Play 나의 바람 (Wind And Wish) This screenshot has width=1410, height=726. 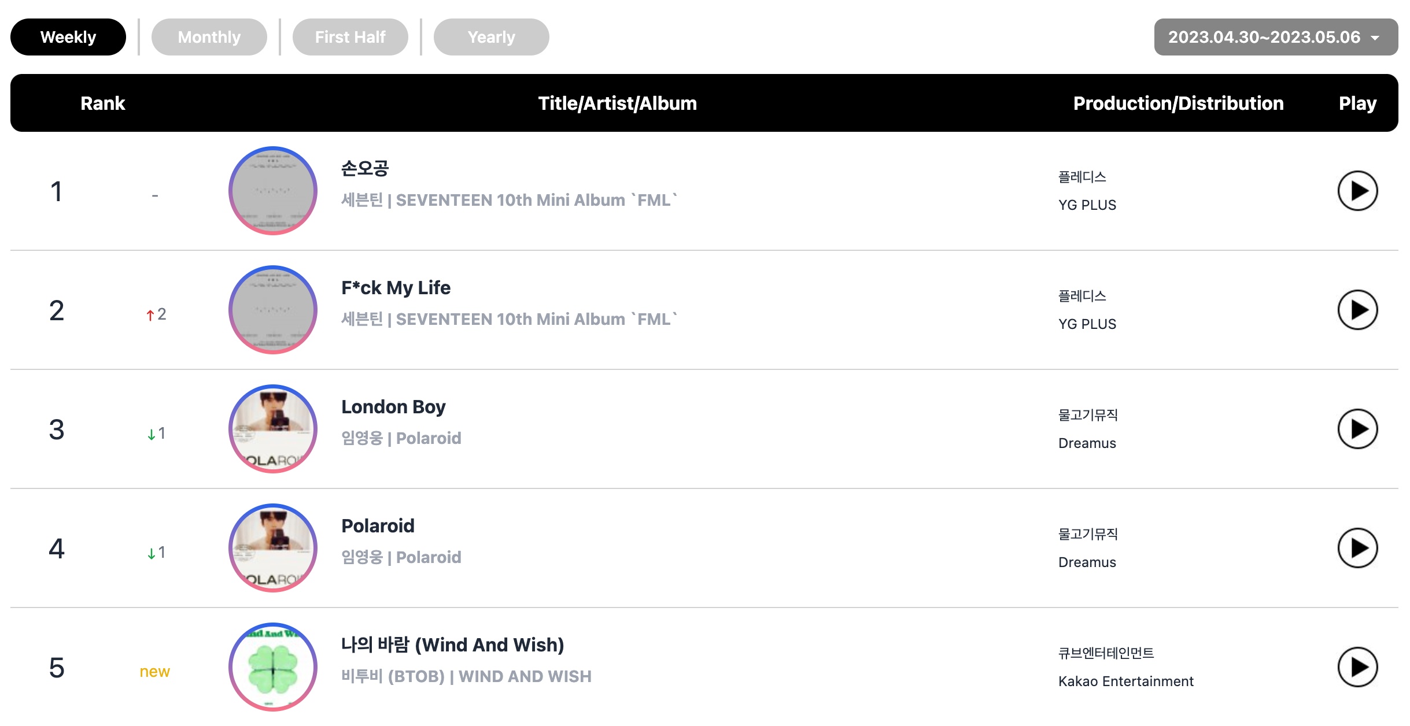pyautogui.click(x=1357, y=667)
